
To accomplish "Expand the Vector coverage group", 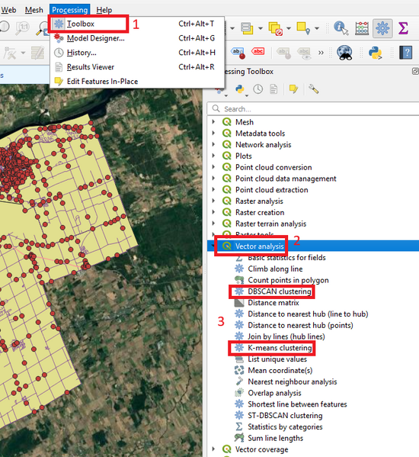I will coord(213,449).
